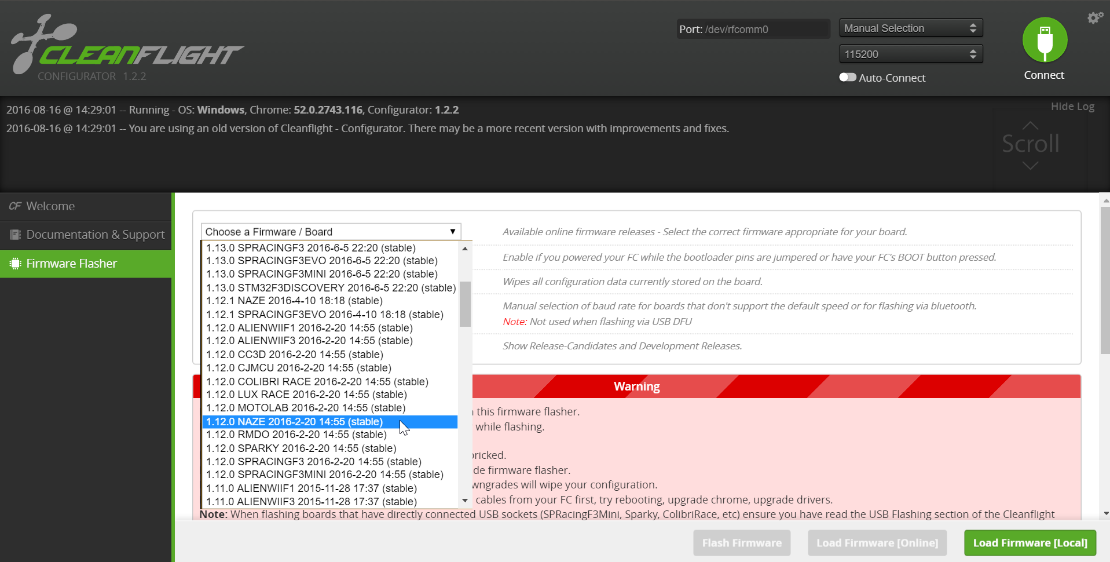Select 1.12.0 ALIENWIIF1 firmware option
The height and width of the screenshot is (562, 1110).
point(329,328)
